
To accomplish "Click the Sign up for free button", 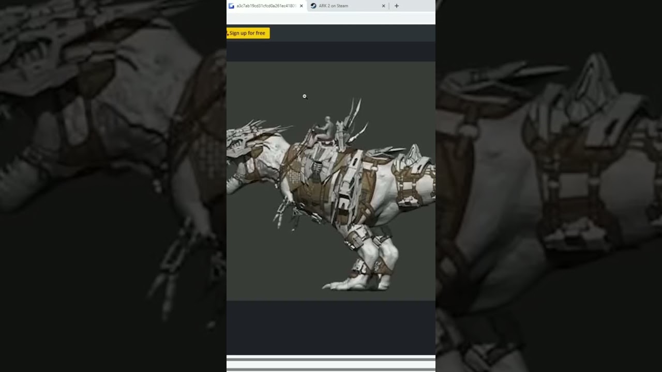I will coord(248,33).
